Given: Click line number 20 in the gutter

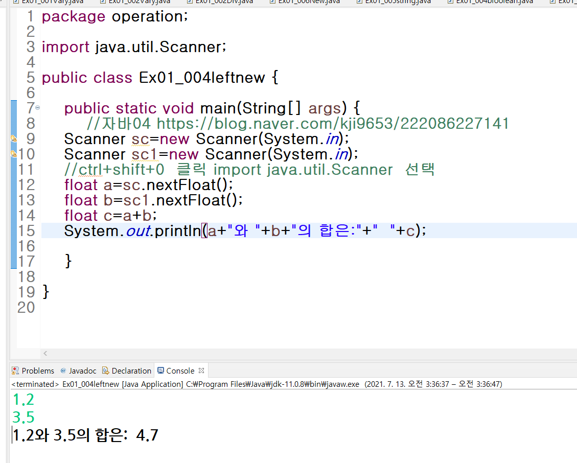Looking at the screenshot, I should [x=26, y=307].
